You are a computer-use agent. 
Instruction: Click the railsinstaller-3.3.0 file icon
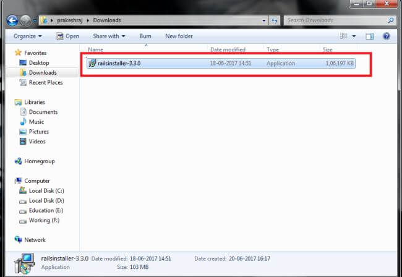click(x=92, y=63)
